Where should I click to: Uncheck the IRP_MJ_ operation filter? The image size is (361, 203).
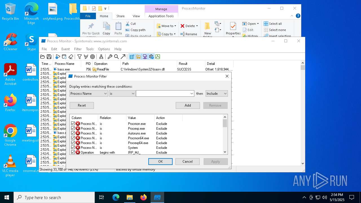pyautogui.click(x=73, y=152)
